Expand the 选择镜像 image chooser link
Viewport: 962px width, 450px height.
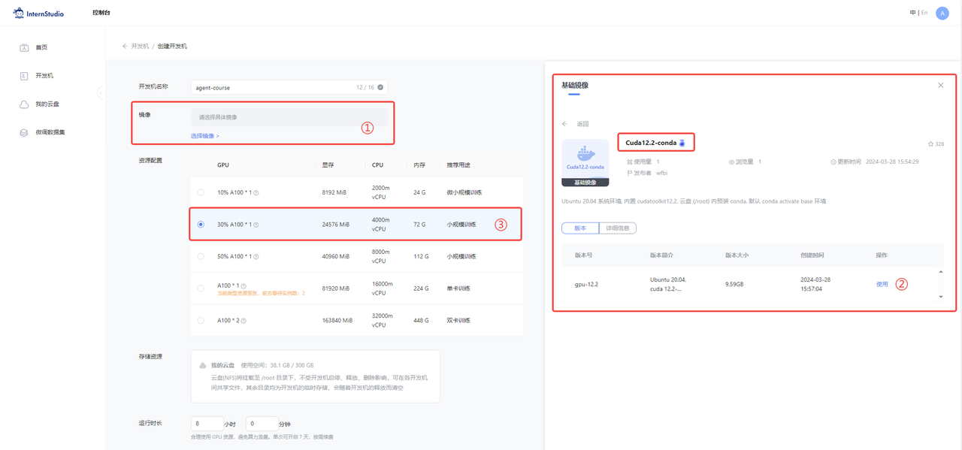coord(204,136)
